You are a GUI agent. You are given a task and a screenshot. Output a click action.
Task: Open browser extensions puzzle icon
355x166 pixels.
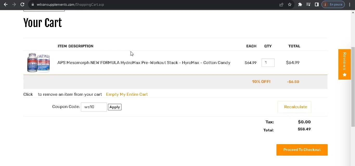[x=300, y=4]
